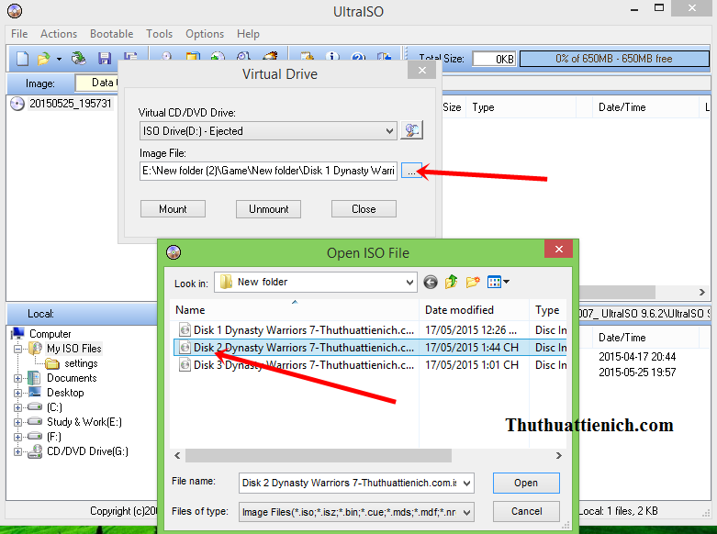717x534 pixels.
Task: Click the disc icon of Disk 1 file
Action: click(185, 329)
